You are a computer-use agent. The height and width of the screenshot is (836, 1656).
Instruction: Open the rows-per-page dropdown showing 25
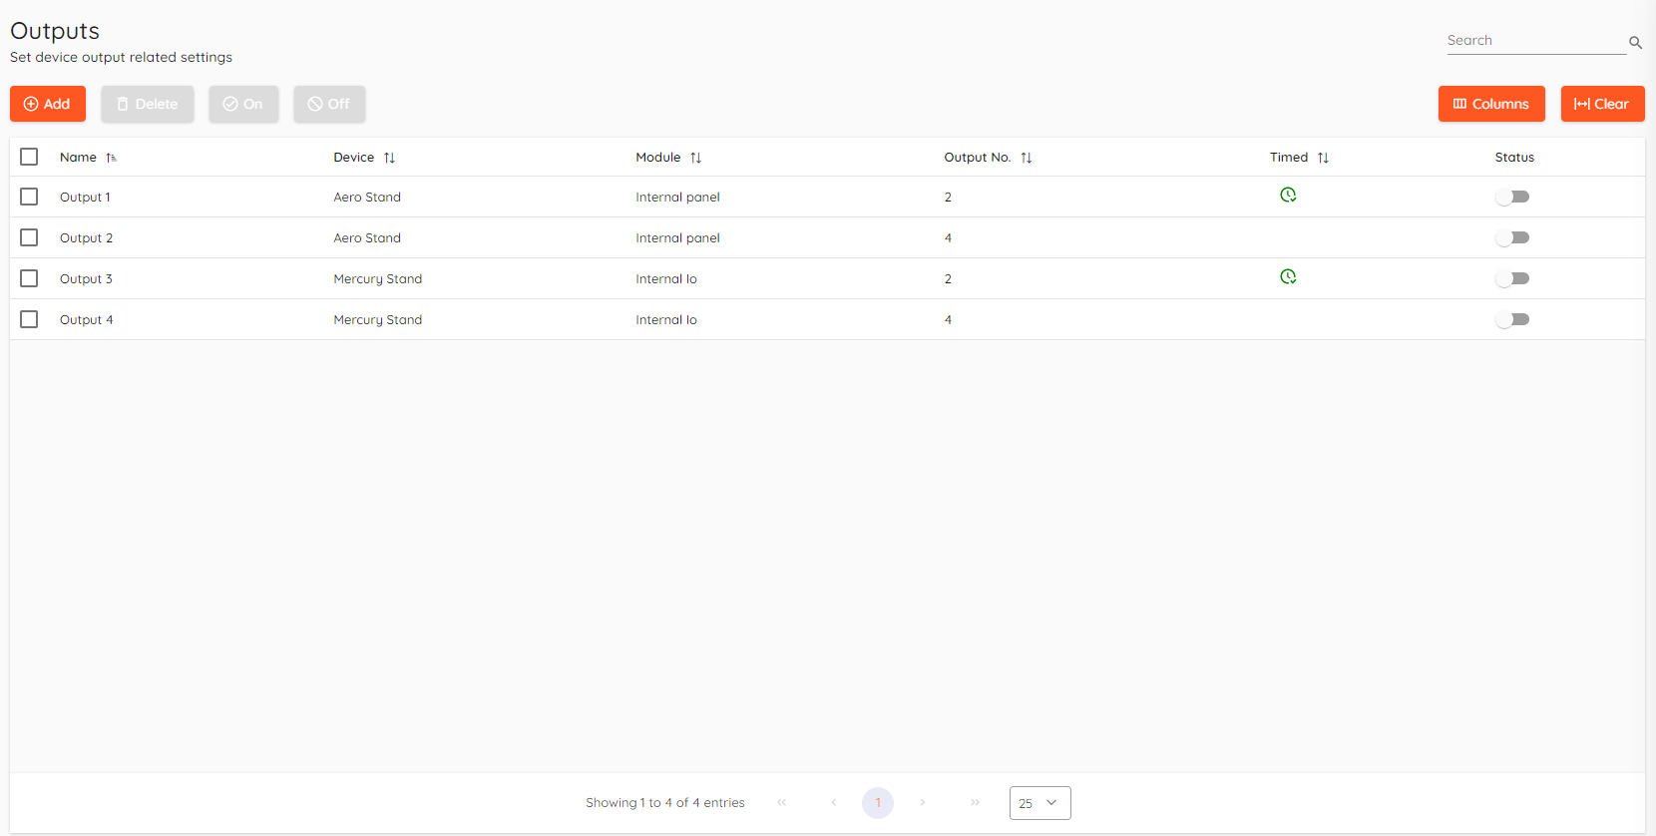pyautogui.click(x=1039, y=803)
